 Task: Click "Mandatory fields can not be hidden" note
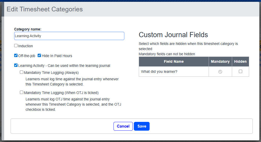tap(167, 54)
